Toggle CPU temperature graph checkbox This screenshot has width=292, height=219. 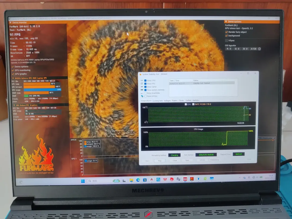(186, 104)
